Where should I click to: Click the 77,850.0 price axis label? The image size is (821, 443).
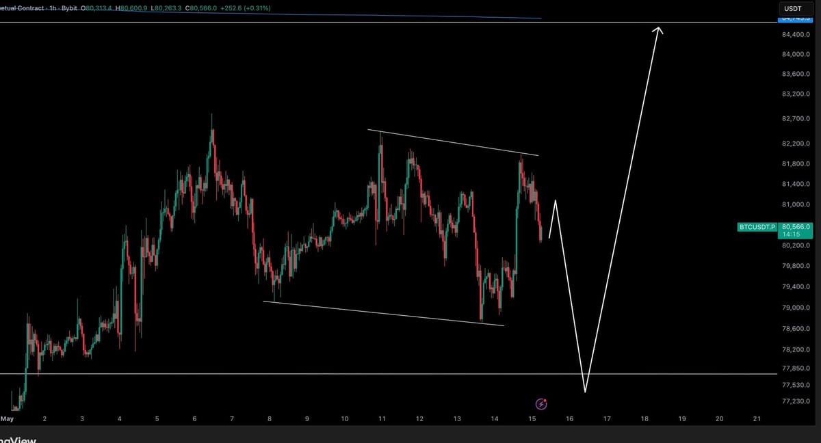pyautogui.click(x=796, y=368)
